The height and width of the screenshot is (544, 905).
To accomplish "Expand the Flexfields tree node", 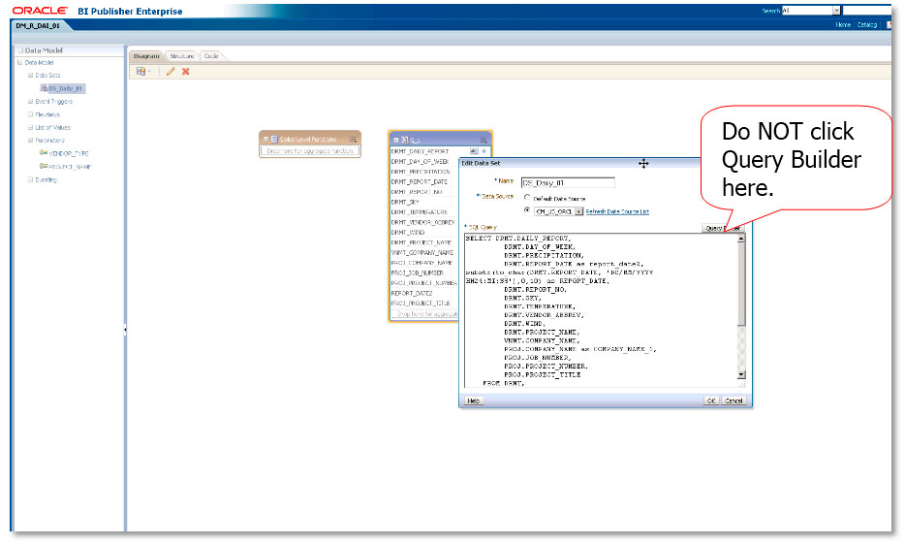I will pyautogui.click(x=30, y=114).
